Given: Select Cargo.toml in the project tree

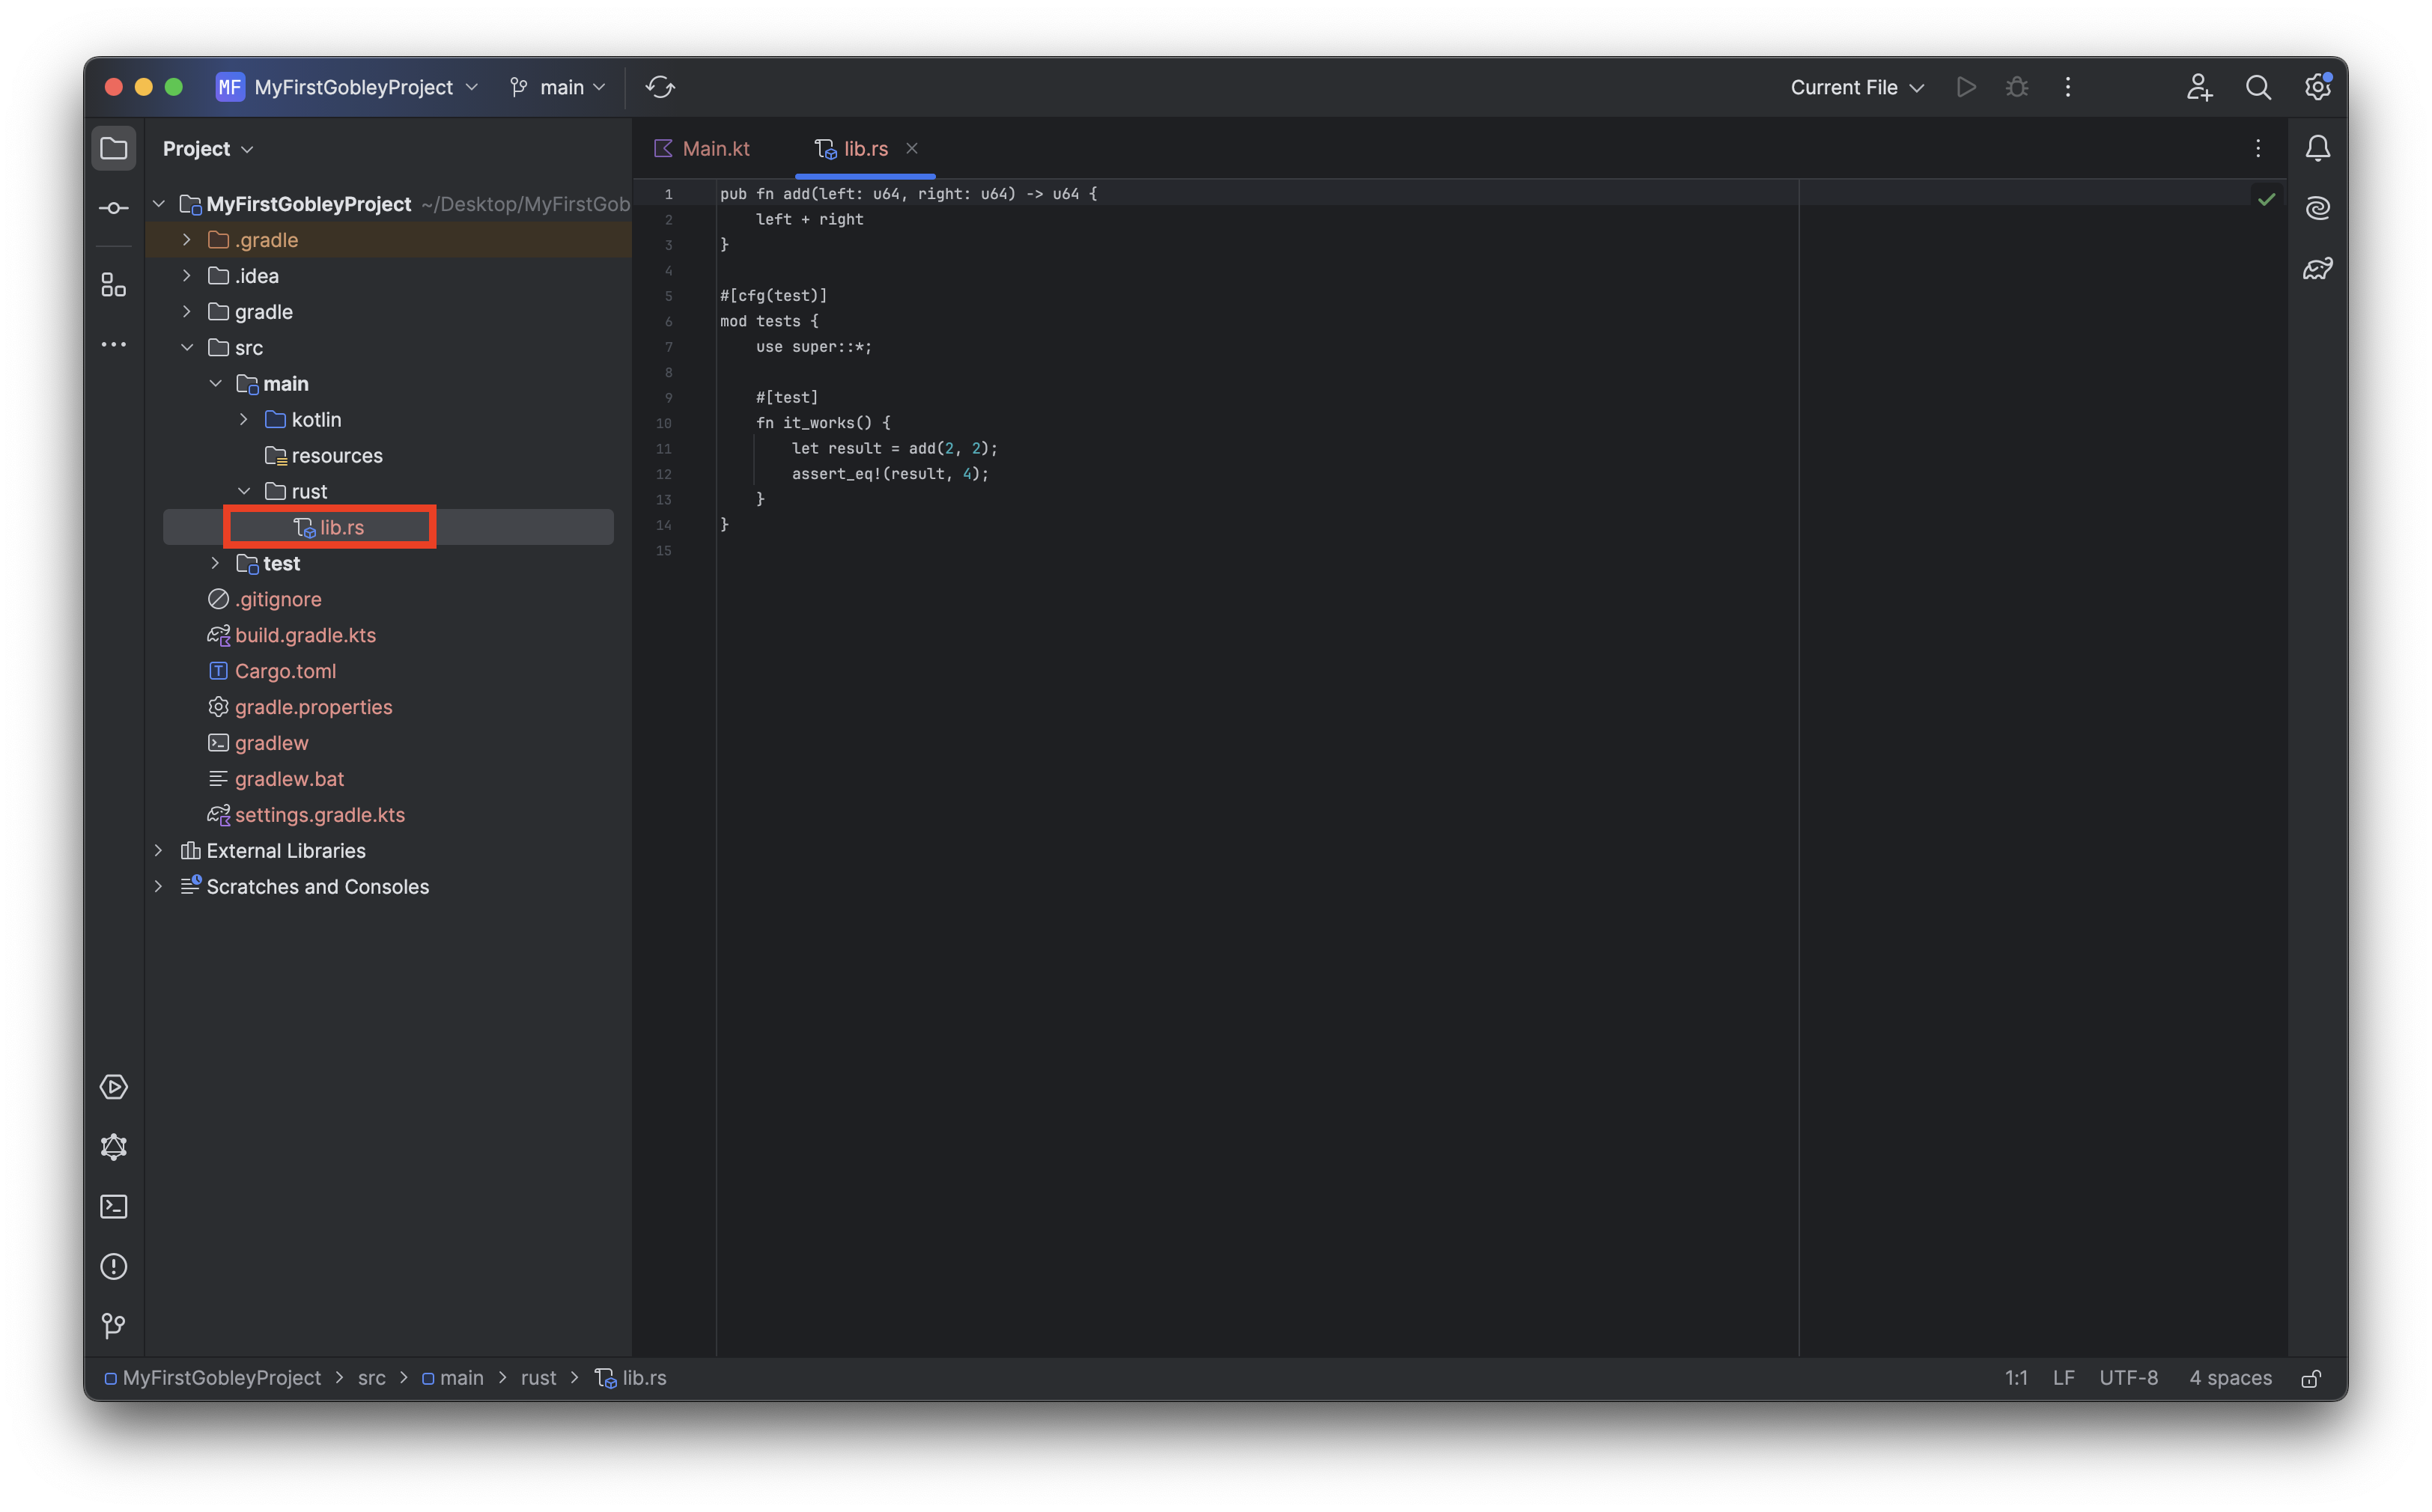Looking at the screenshot, I should pyautogui.click(x=285, y=671).
